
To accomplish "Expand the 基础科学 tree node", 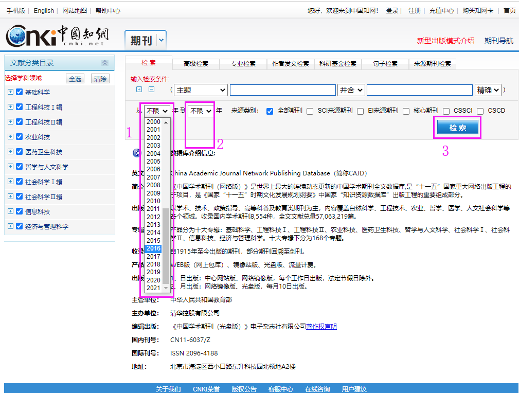I will [x=11, y=92].
